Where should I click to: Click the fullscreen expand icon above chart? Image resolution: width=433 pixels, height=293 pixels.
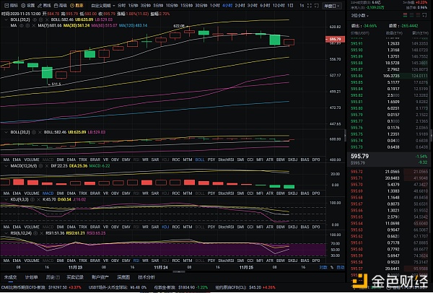[x=310, y=6]
